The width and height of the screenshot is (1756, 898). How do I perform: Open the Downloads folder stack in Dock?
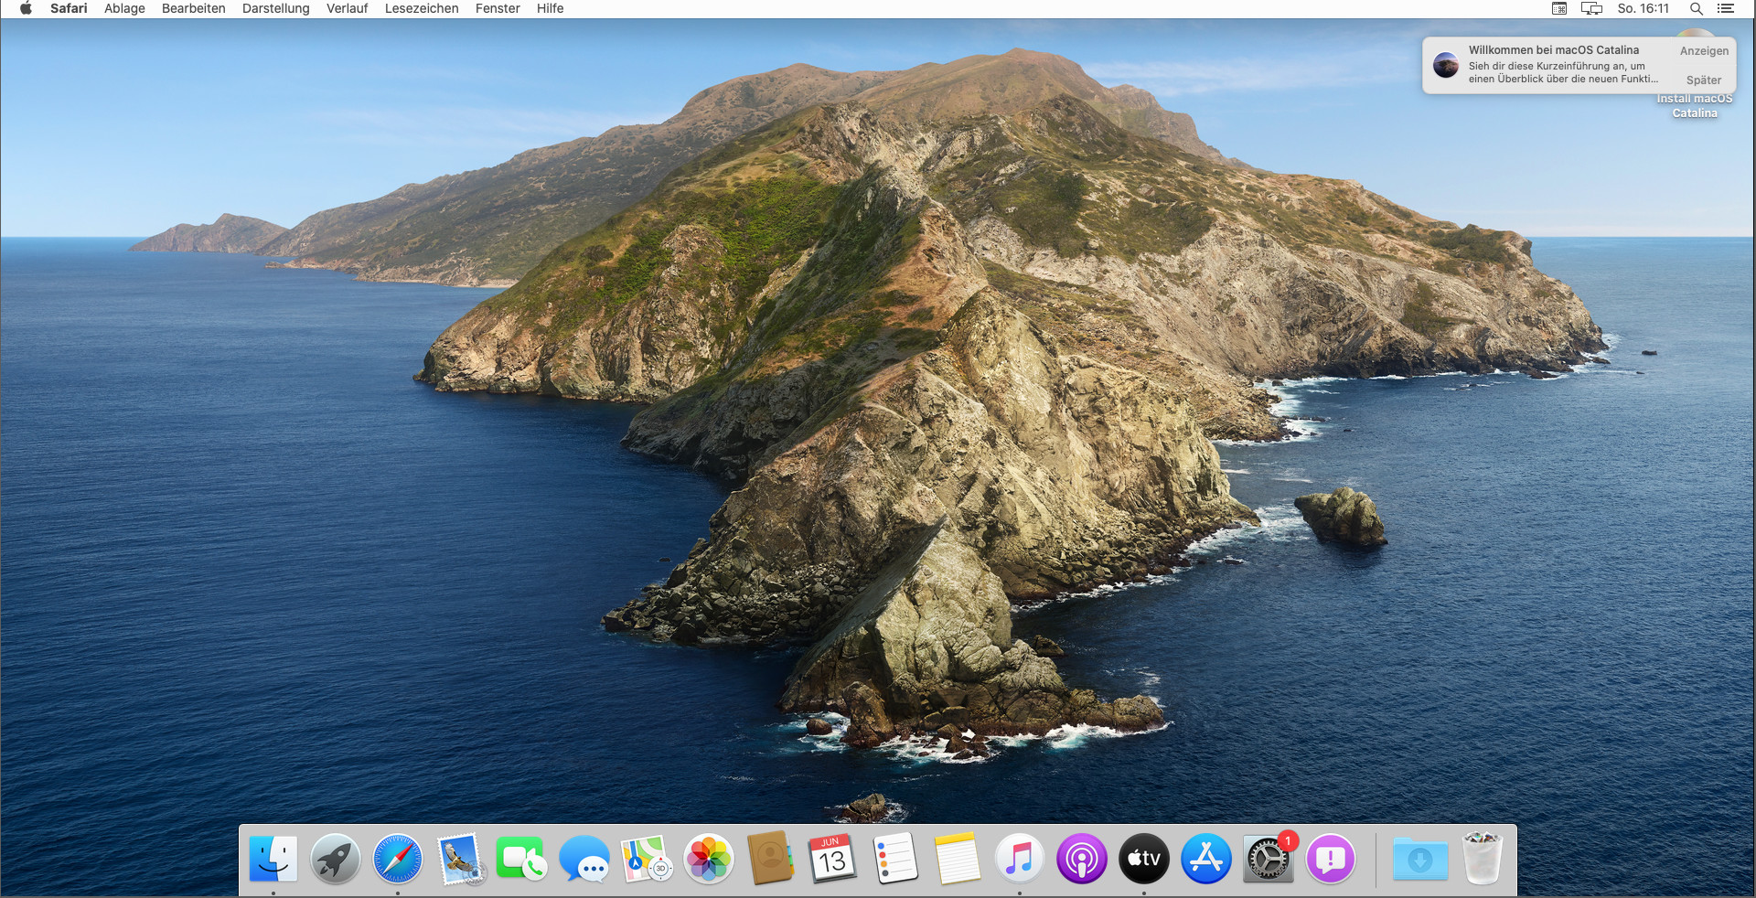click(x=1420, y=860)
